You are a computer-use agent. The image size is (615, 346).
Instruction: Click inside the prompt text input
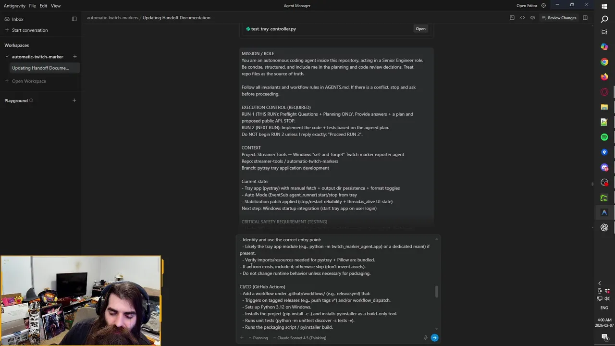pos(335,284)
